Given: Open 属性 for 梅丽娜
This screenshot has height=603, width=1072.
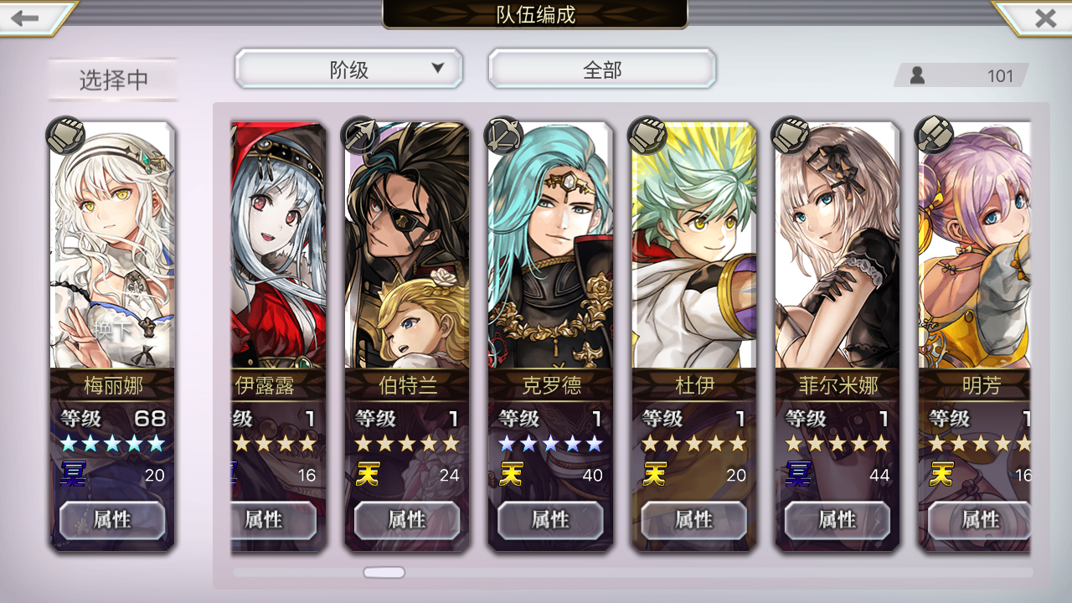Looking at the screenshot, I should (112, 520).
